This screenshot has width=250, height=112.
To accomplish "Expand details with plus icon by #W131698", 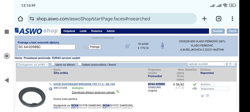I will click(51, 89).
